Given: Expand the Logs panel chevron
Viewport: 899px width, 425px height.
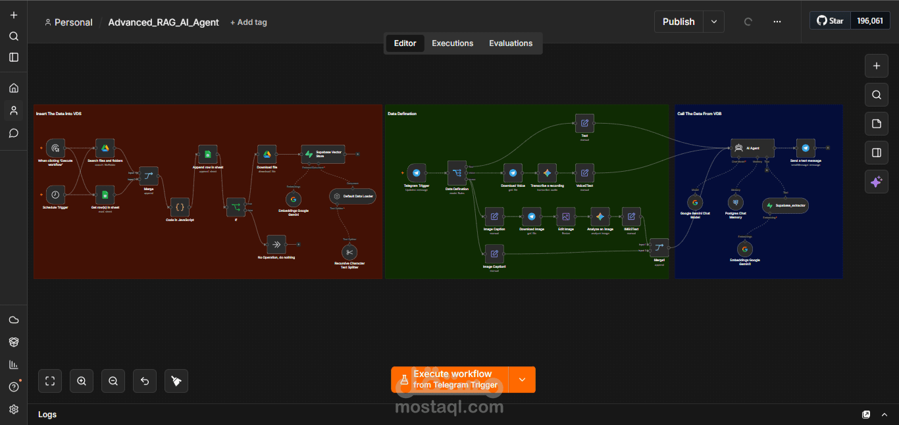Looking at the screenshot, I should [x=885, y=414].
